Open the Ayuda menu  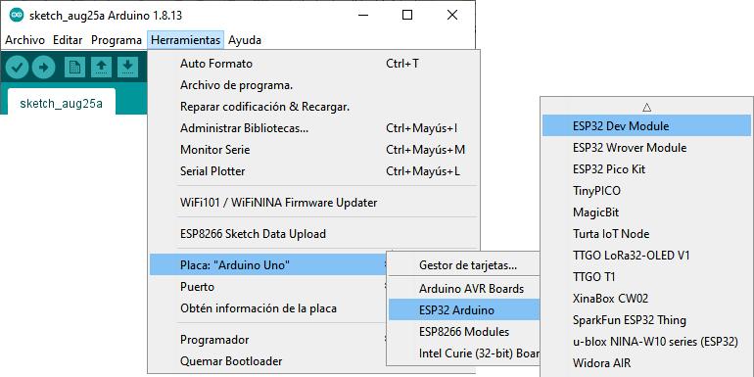[245, 40]
